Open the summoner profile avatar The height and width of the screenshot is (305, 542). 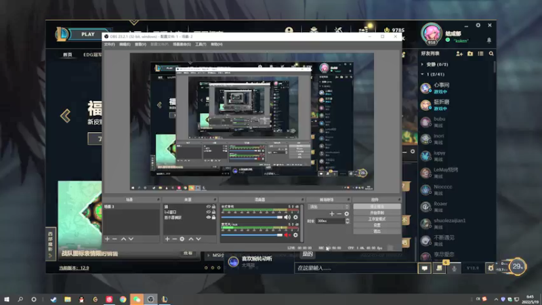tap(432, 33)
